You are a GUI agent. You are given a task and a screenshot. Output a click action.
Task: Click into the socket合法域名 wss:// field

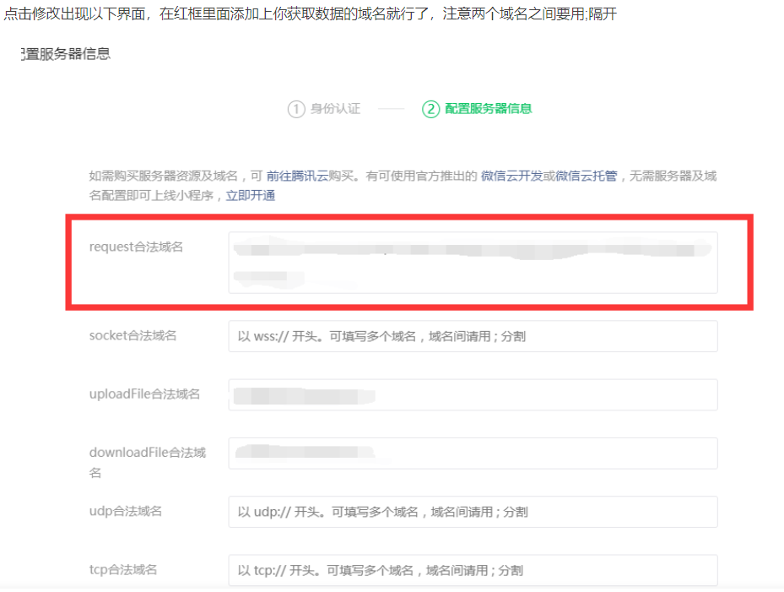(473, 336)
